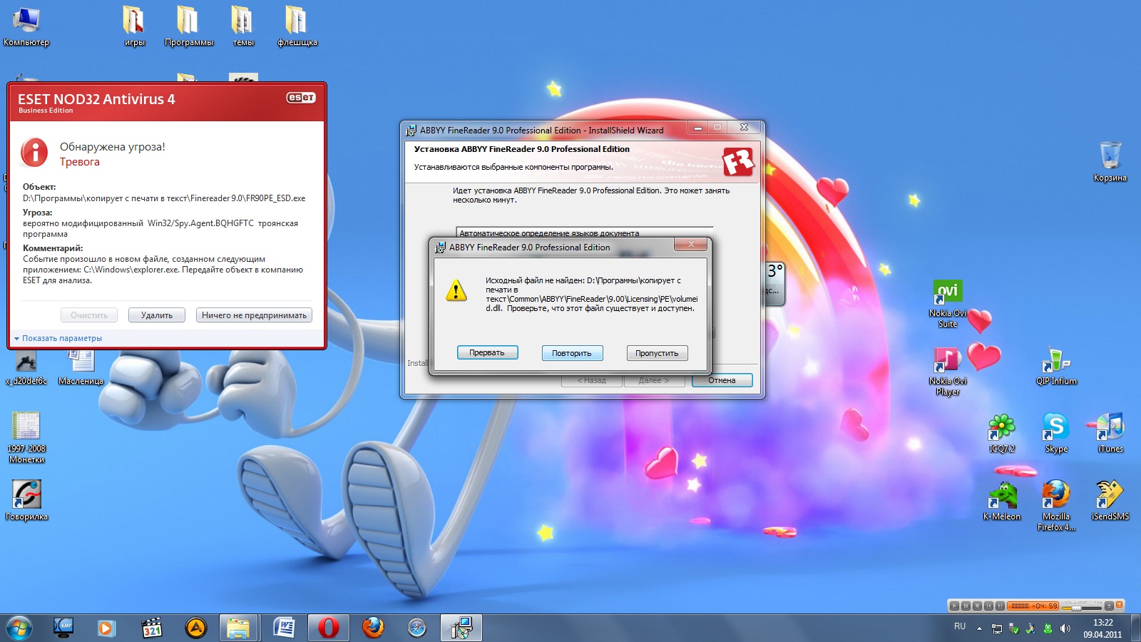Click the weather gadget showing 3°
This screenshot has height=642, width=1141.
(x=775, y=282)
